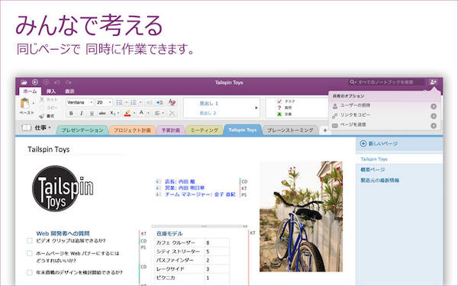Open the paste options arrow

34,103
